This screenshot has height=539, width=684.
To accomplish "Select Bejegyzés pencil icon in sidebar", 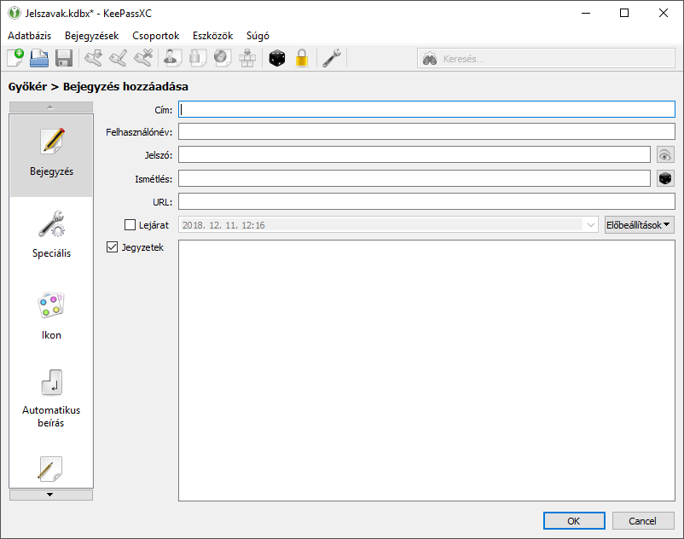I will click(x=51, y=155).
